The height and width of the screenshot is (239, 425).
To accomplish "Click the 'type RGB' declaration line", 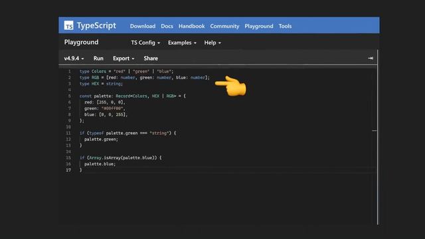I will (x=145, y=78).
